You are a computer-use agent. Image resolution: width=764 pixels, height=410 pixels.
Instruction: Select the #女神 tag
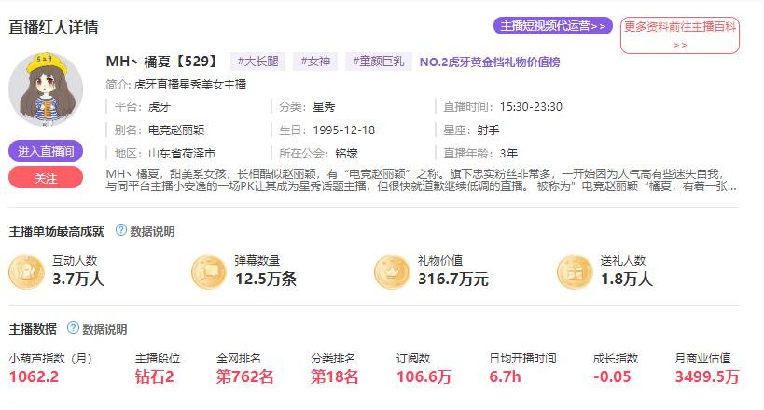point(315,61)
